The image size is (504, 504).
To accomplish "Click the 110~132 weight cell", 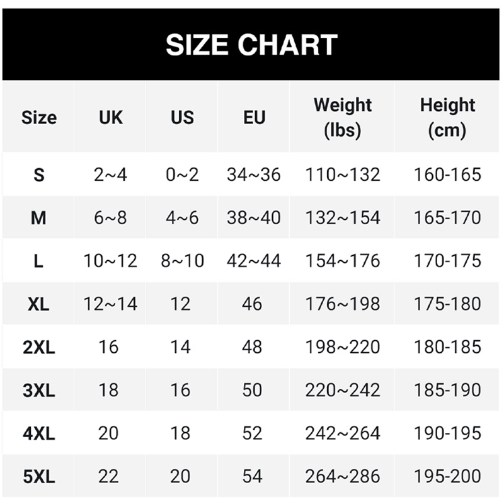I will point(343,175).
